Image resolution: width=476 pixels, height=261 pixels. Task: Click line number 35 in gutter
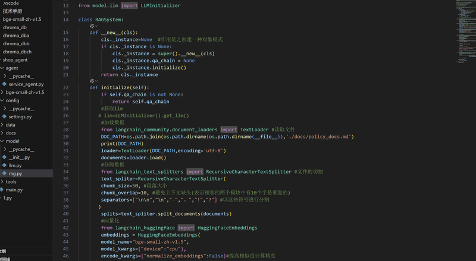pos(66,179)
